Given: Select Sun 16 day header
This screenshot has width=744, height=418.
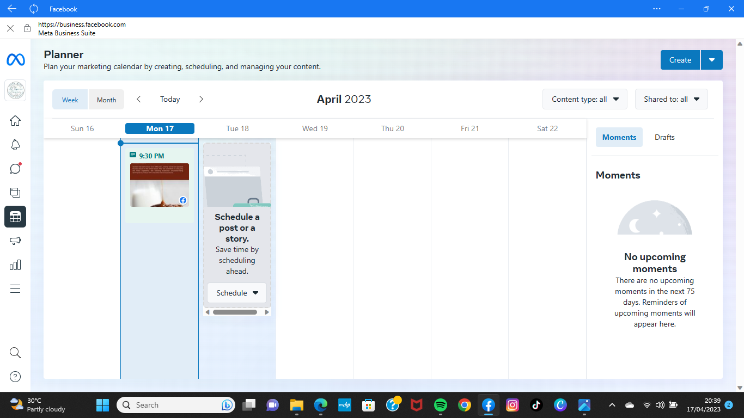Looking at the screenshot, I should tap(82, 128).
